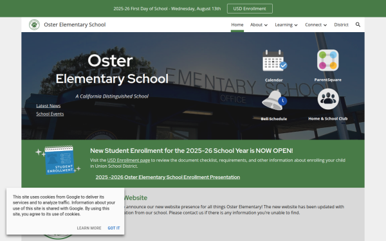This screenshot has height=241, width=386.
Task: Open the site search magnifier icon
Action: point(358,24)
